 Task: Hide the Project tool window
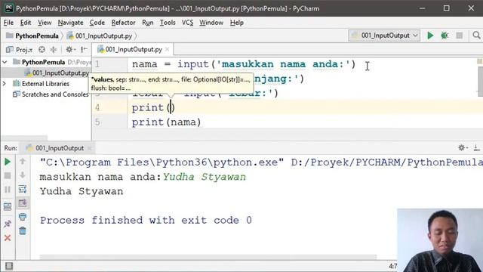click(84, 49)
